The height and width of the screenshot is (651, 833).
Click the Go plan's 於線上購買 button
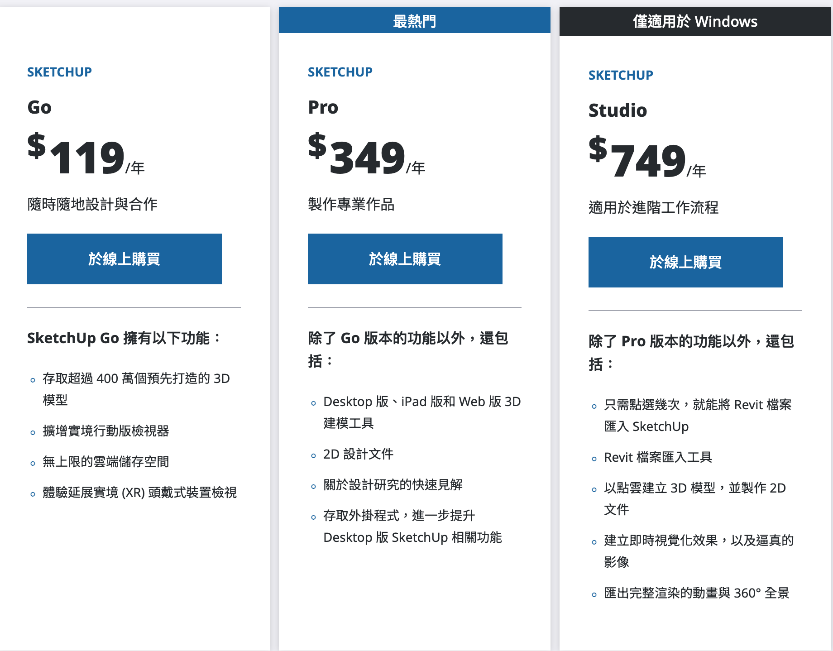point(124,259)
